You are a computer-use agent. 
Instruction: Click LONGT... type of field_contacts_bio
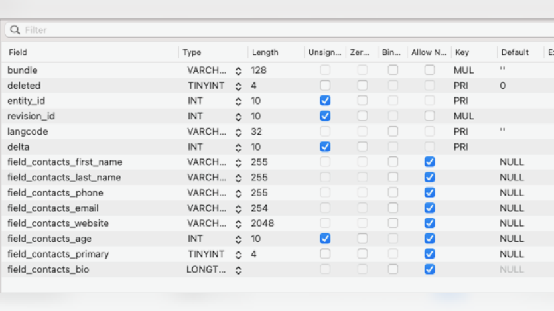[x=206, y=269]
